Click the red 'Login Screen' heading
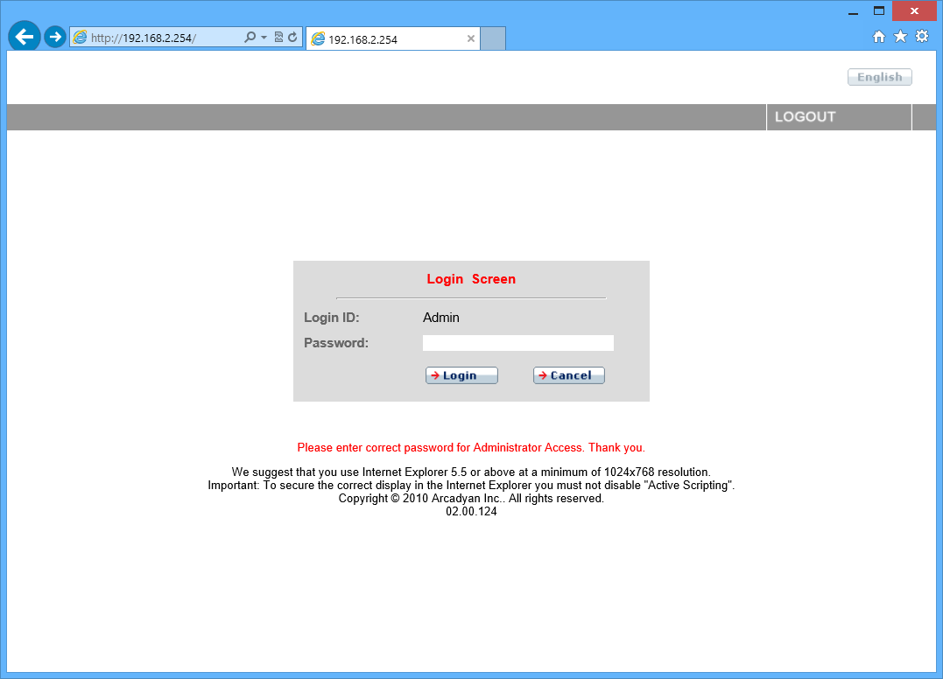Viewport: 943px width, 679px height. (471, 279)
